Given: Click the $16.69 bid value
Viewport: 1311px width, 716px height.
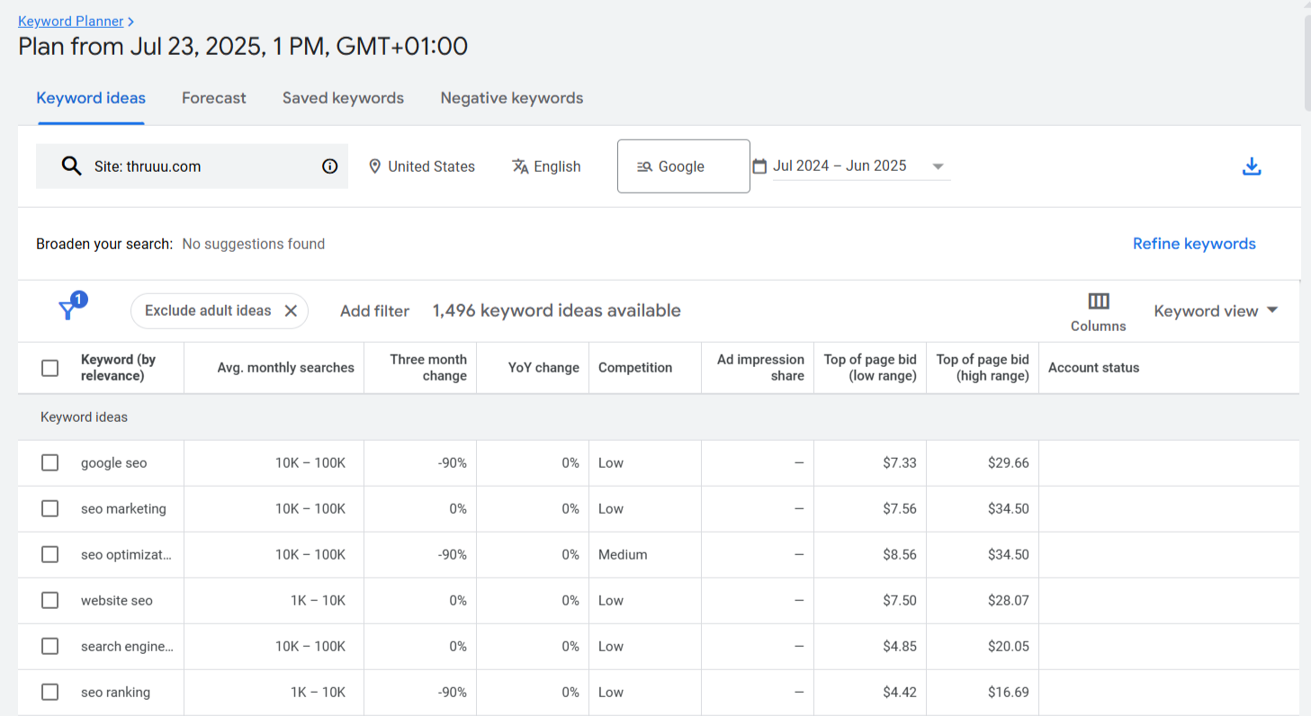Looking at the screenshot, I should tap(1008, 693).
